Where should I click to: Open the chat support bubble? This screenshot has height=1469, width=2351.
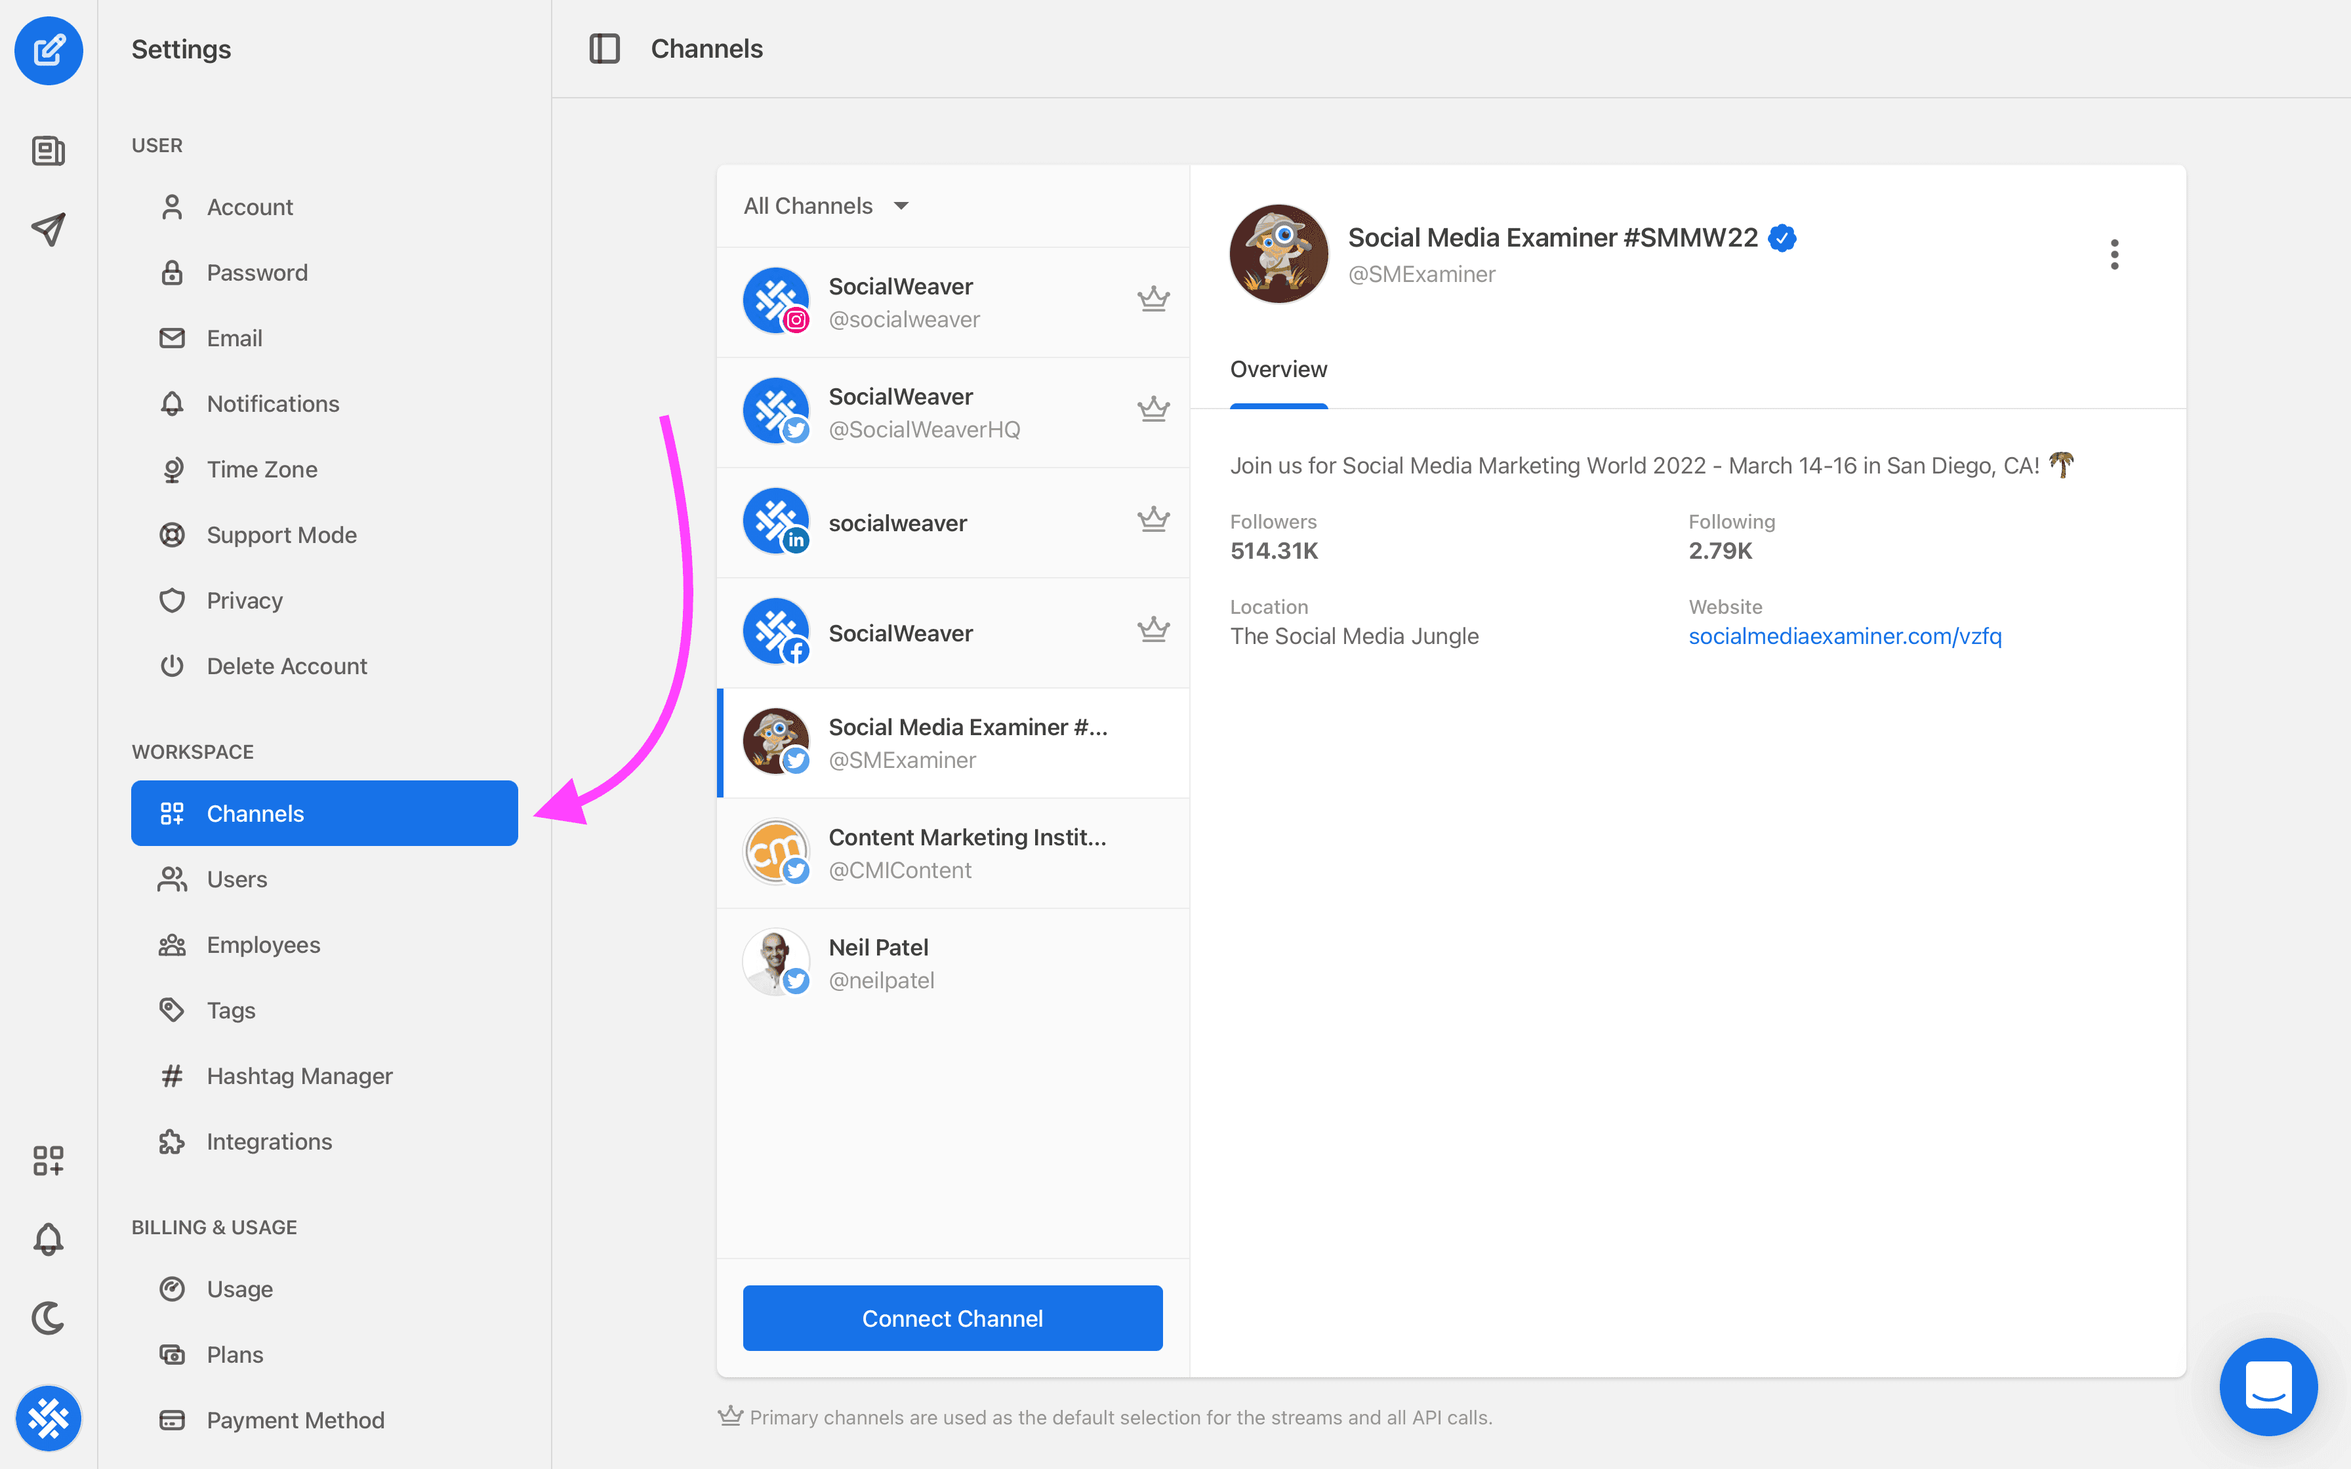(2268, 1386)
